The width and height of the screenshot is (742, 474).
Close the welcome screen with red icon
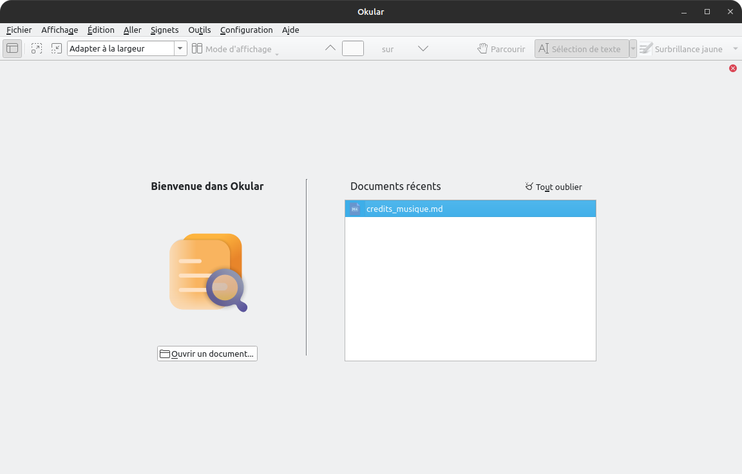pyautogui.click(x=733, y=68)
